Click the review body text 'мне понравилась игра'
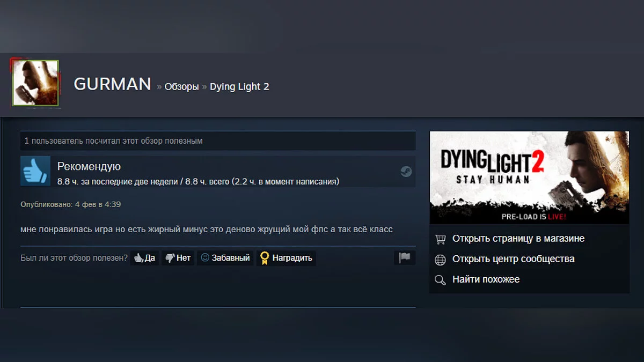 [x=67, y=230]
